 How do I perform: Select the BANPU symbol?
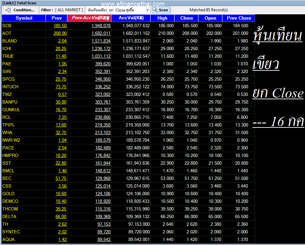[x=10, y=102]
